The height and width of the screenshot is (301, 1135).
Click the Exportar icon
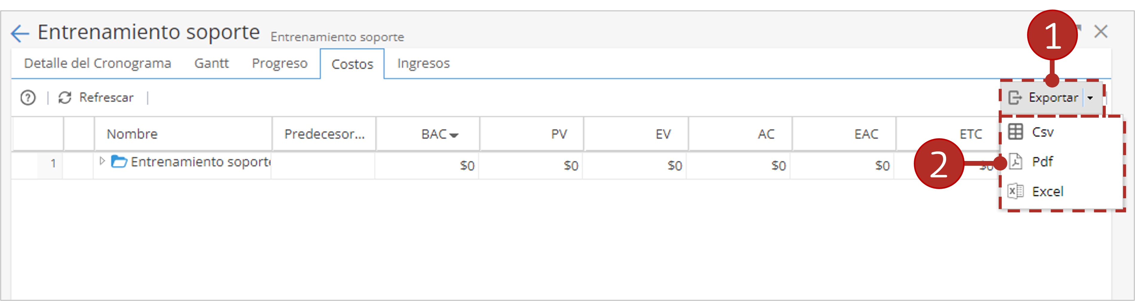(x=1015, y=98)
